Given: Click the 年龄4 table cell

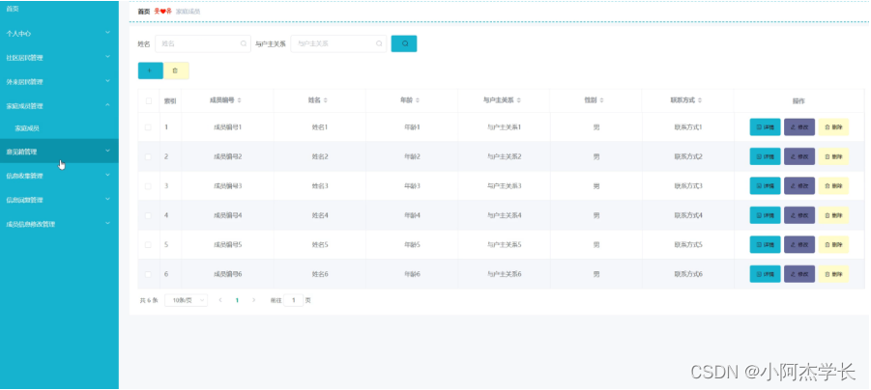Looking at the screenshot, I should (x=412, y=215).
